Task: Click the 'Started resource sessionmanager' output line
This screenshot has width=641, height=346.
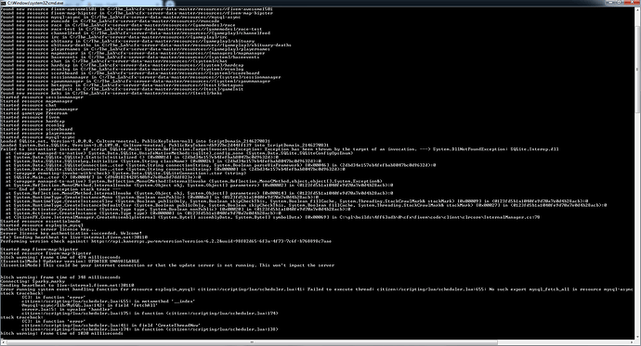Action: pyautogui.click(x=42, y=97)
